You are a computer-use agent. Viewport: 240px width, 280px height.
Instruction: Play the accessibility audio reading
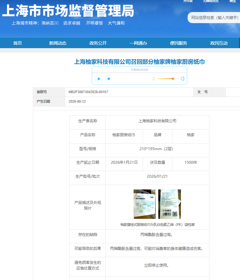coord(99,79)
